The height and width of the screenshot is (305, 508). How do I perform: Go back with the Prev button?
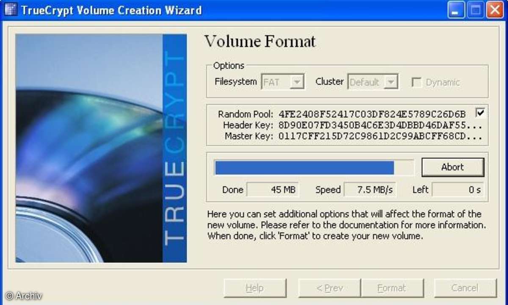click(x=329, y=288)
